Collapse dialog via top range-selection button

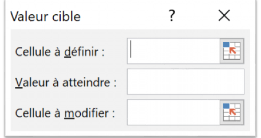(232, 51)
